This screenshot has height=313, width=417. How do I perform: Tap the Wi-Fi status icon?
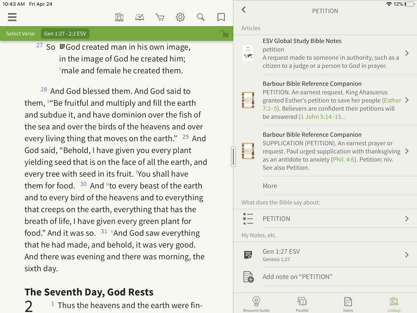pyautogui.click(x=389, y=4)
